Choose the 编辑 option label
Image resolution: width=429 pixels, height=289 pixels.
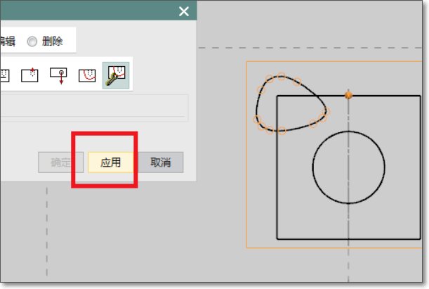pos(8,41)
